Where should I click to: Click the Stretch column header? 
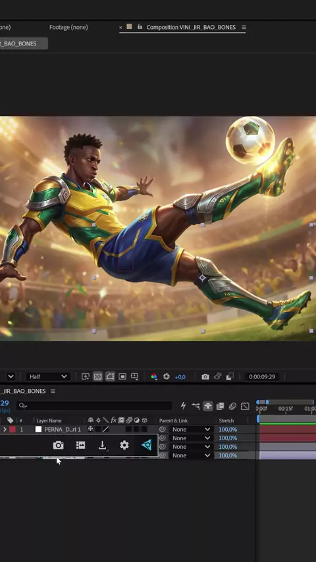(x=226, y=421)
